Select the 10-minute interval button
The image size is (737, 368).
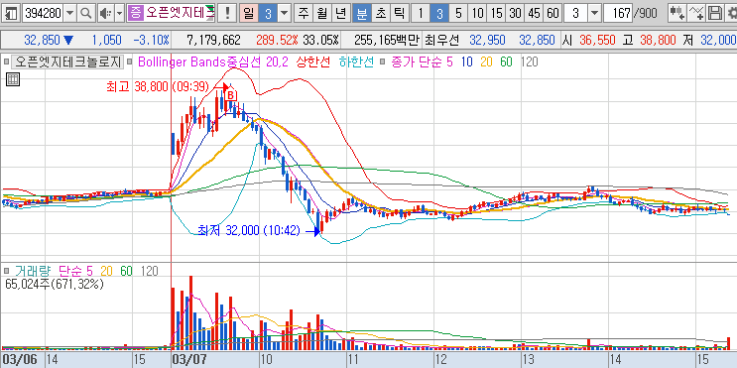[x=477, y=13]
